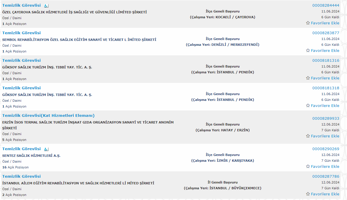The height and width of the screenshot is (200, 347).
Task: Click the disability icon on Sentez Sağlık listing
Action: click(46, 149)
